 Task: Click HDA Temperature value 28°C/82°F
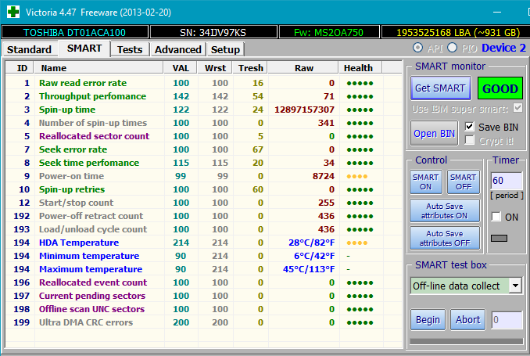pyautogui.click(x=311, y=243)
